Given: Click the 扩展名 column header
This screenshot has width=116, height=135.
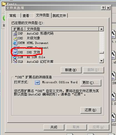Looking at the screenshot, I should pyautogui.click(x=19, y=29).
